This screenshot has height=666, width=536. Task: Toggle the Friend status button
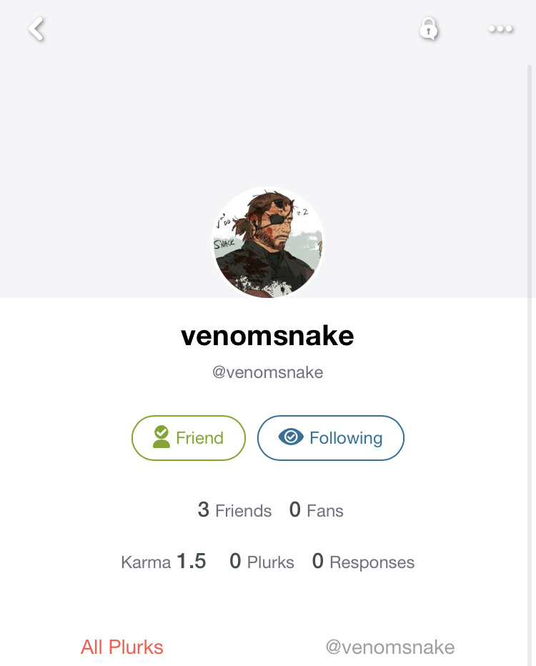tap(189, 438)
